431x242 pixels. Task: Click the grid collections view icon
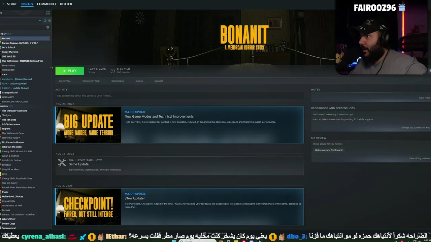pos(48,13)
